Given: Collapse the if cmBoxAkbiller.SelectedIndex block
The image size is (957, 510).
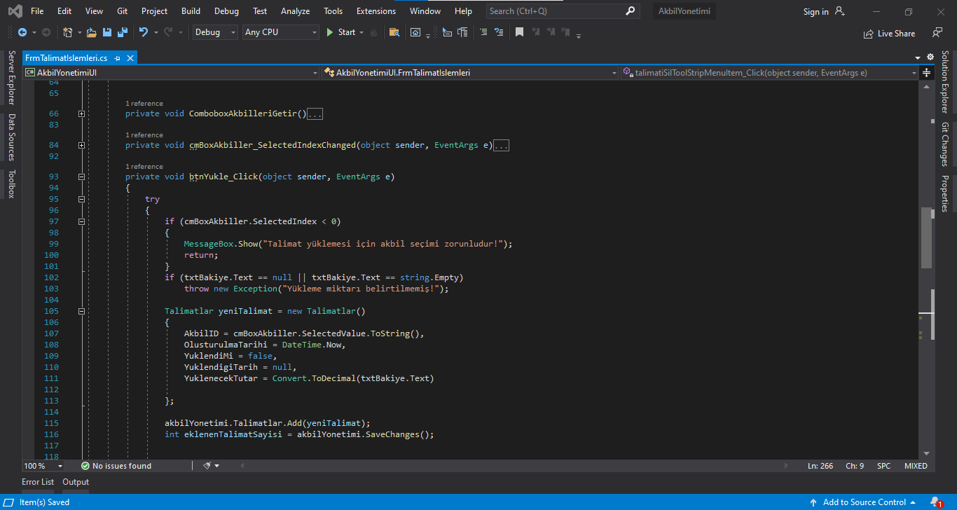Looking at the screenshot, I should pos(82,221).
